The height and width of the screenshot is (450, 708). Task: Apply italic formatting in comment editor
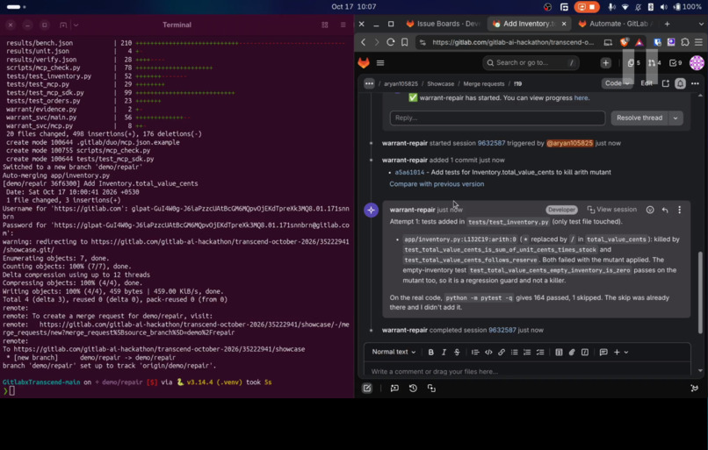point(444,352)
